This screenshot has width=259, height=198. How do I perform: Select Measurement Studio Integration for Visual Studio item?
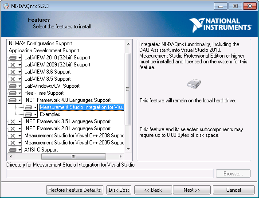(x=82, y=107)
